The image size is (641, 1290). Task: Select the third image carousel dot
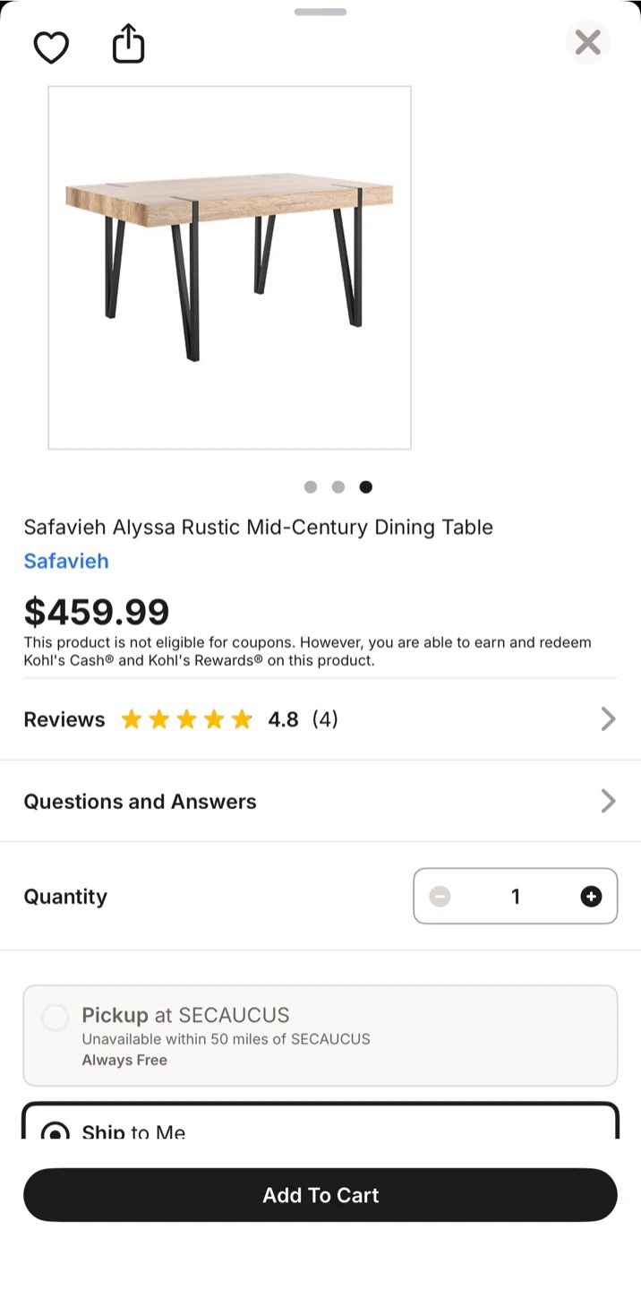pyautogui.click(x=366, y=487)
